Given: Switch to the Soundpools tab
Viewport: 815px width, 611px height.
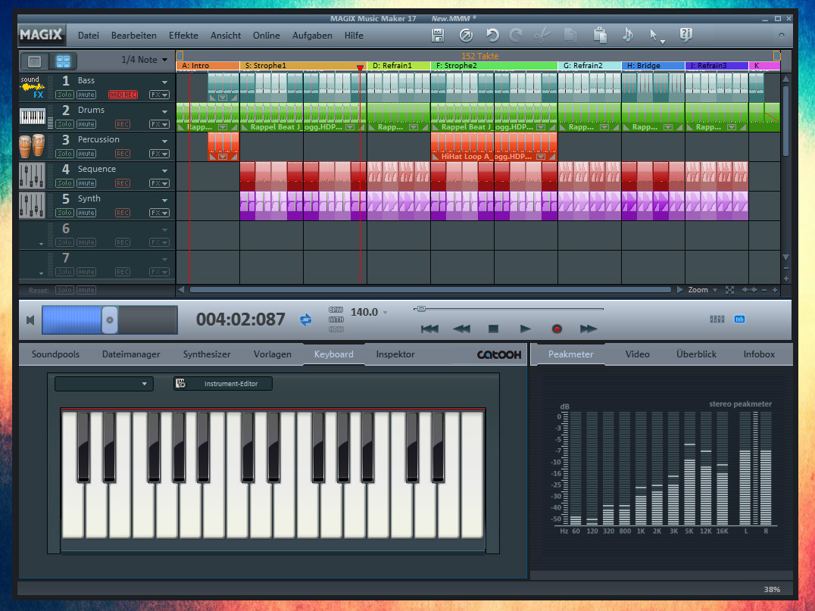Looking at the screenshot, I should (55, 354).
